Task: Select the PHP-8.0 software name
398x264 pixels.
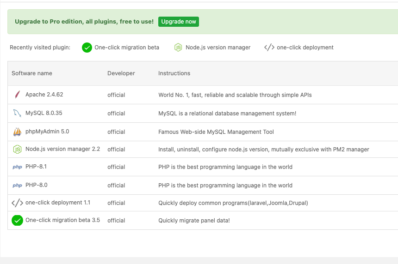Action: tap(36, 185)
